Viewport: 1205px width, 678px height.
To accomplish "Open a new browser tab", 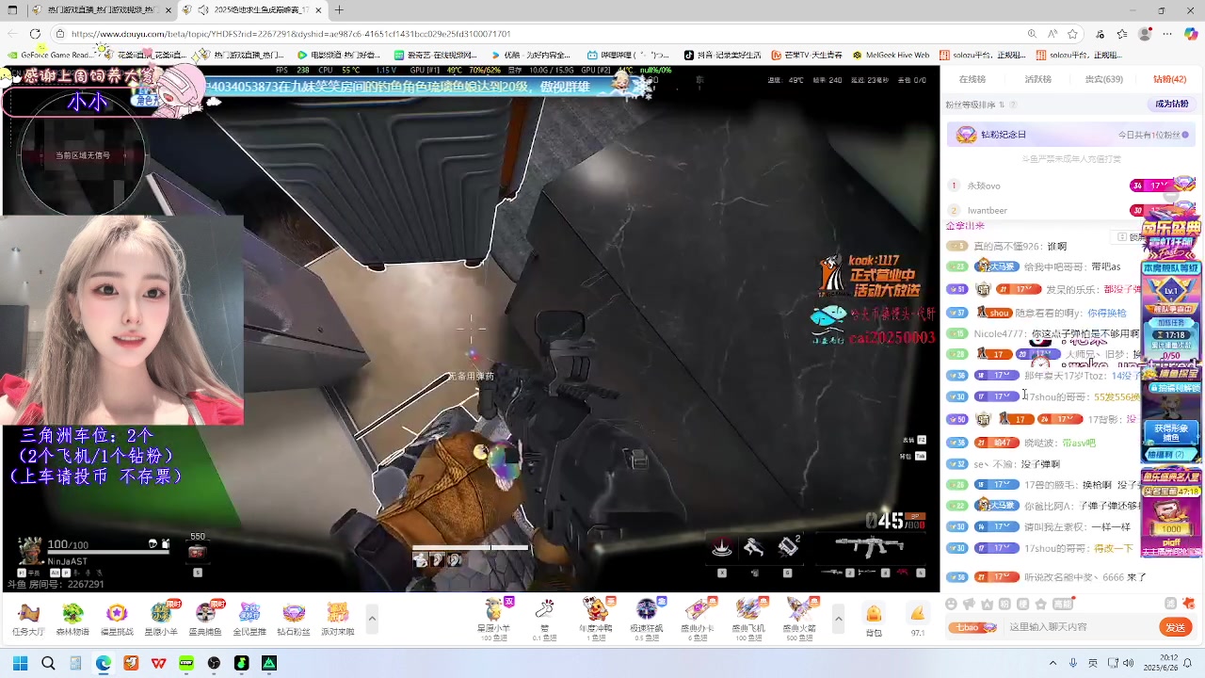I will 339,10.
